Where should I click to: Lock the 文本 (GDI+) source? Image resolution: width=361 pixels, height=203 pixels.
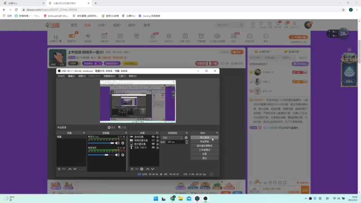point(157,148)
